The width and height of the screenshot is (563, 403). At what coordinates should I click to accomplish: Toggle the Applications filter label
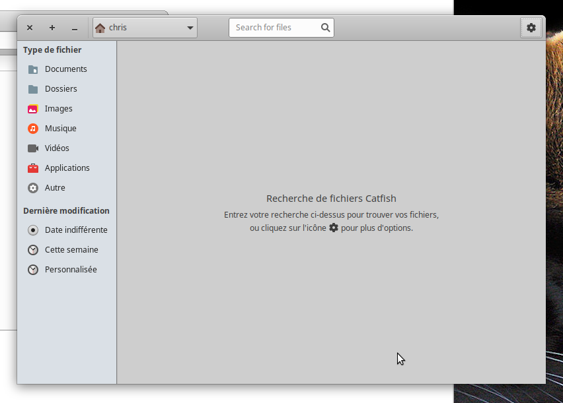(67, 168)
